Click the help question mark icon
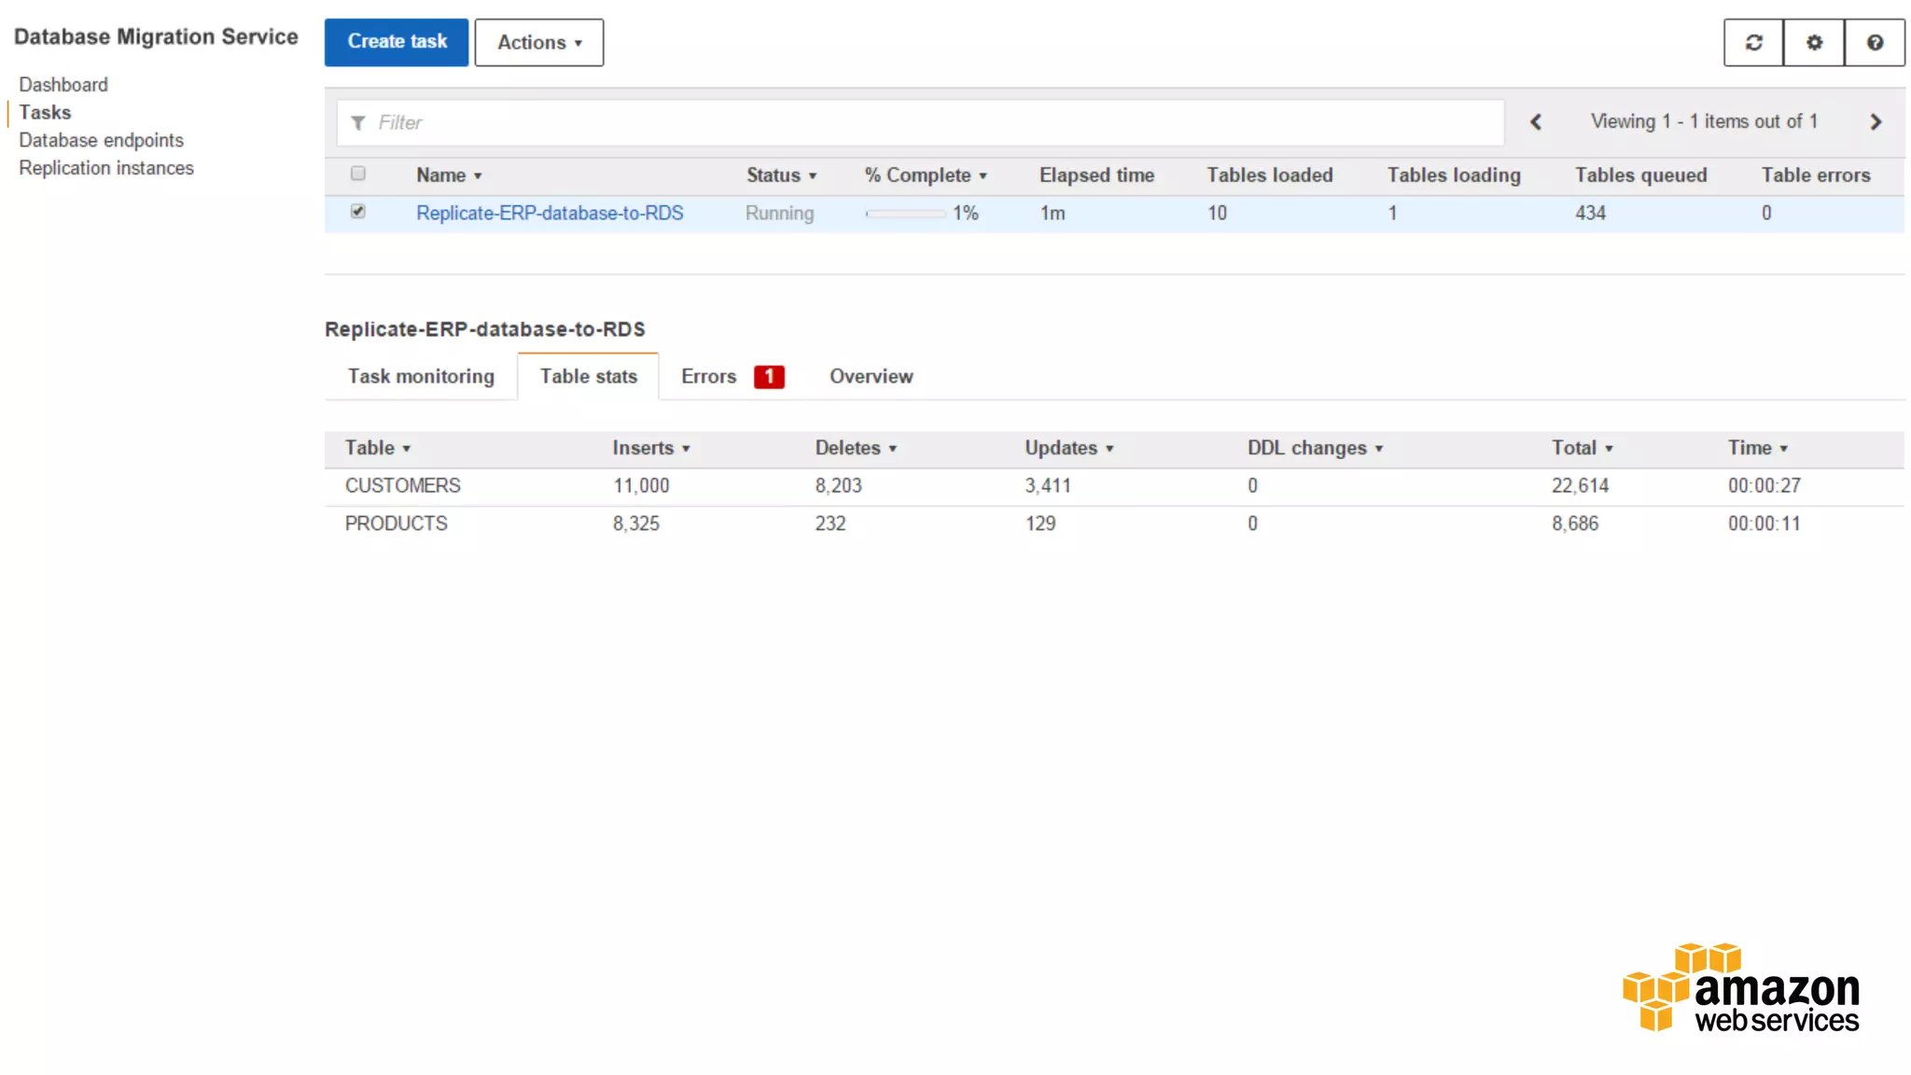Viewport: 1911px width, 1075px height. click(1875, 43)
